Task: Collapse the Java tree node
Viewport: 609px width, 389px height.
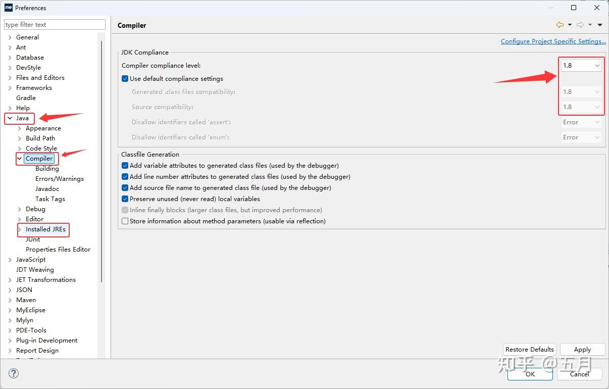Action: tap(10, 118)
